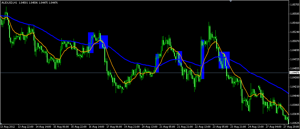300x129 pixels.
Task: Click price axis label 1.04555
Action: point(295,68)
